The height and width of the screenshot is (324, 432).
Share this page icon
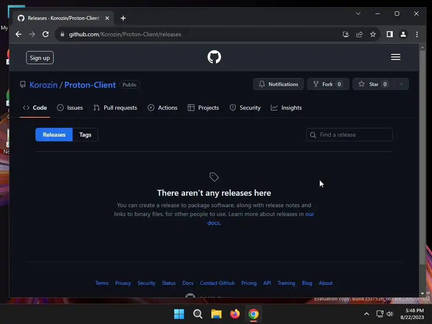[359, 34]
